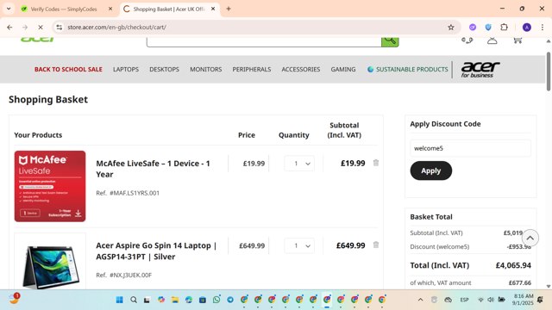Open the Back to School Sale menu
552x310 pixels.
click(68, 69)
